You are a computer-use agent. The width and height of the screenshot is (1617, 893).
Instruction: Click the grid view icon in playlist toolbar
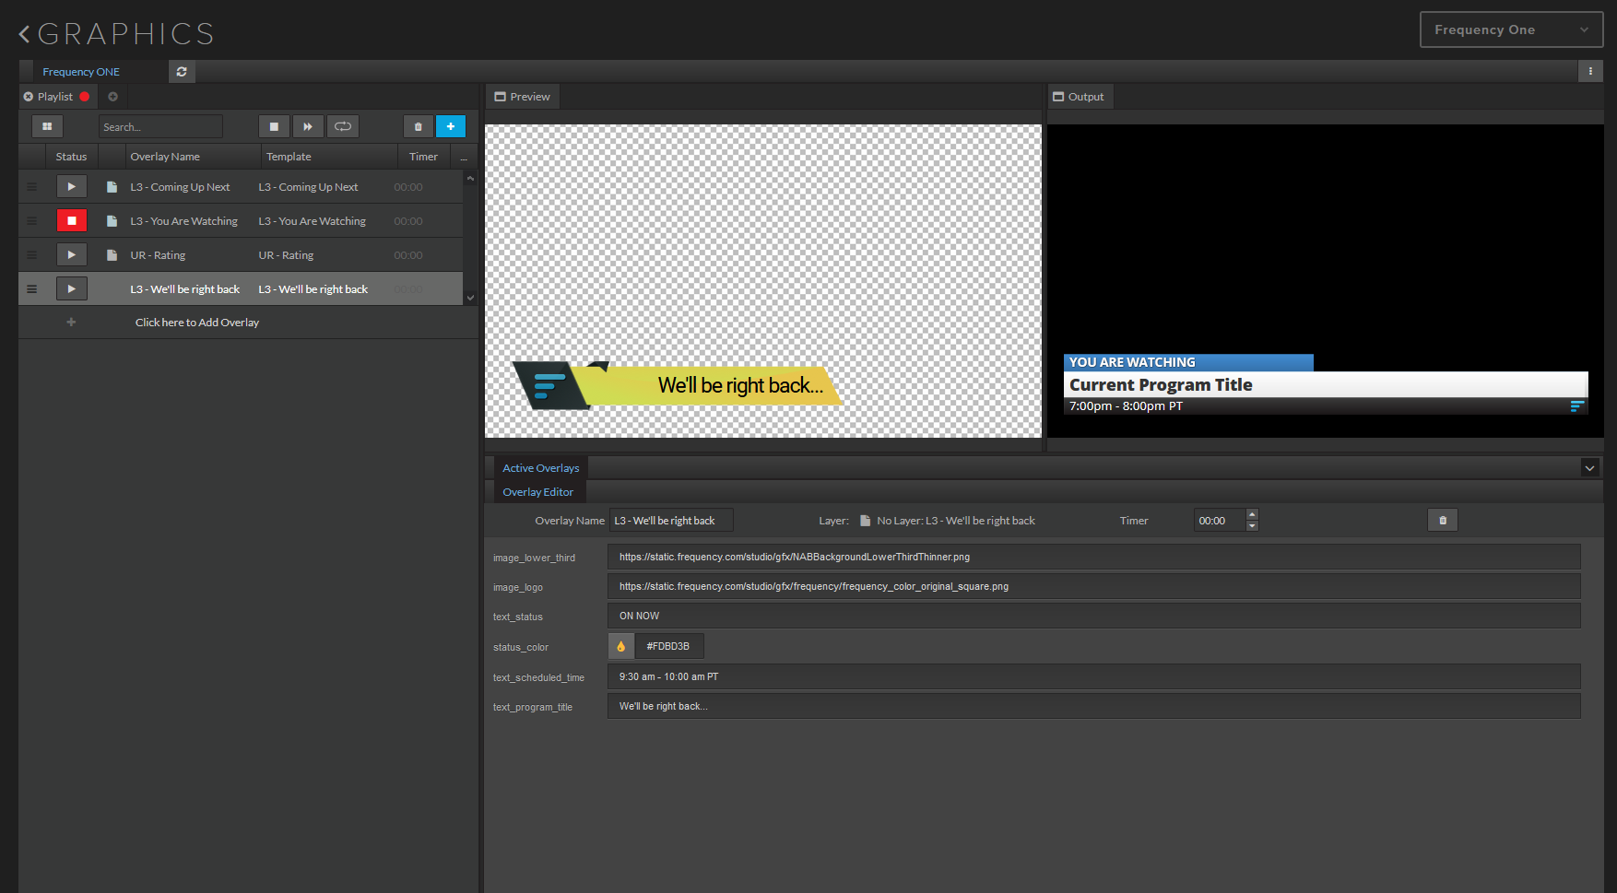[x=47, y=126]
